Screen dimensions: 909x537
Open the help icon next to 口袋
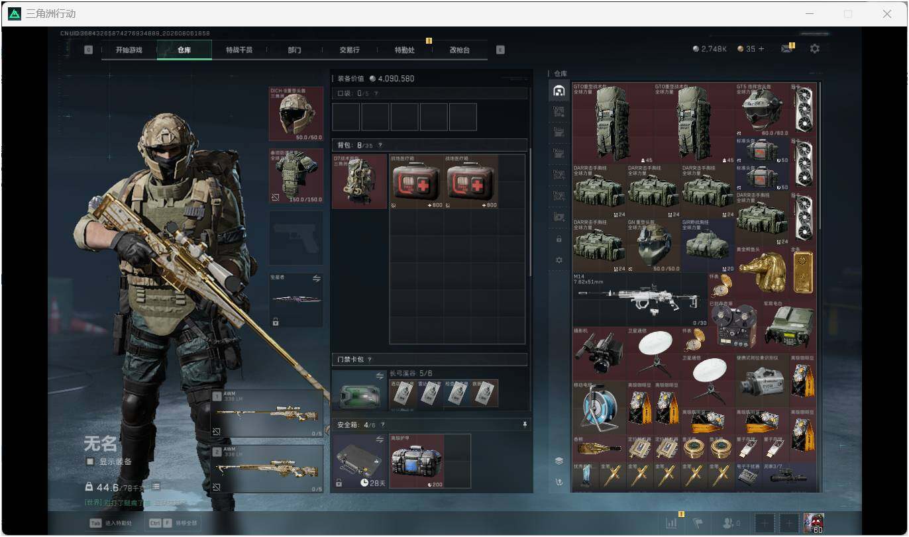[x=376, y=93]
